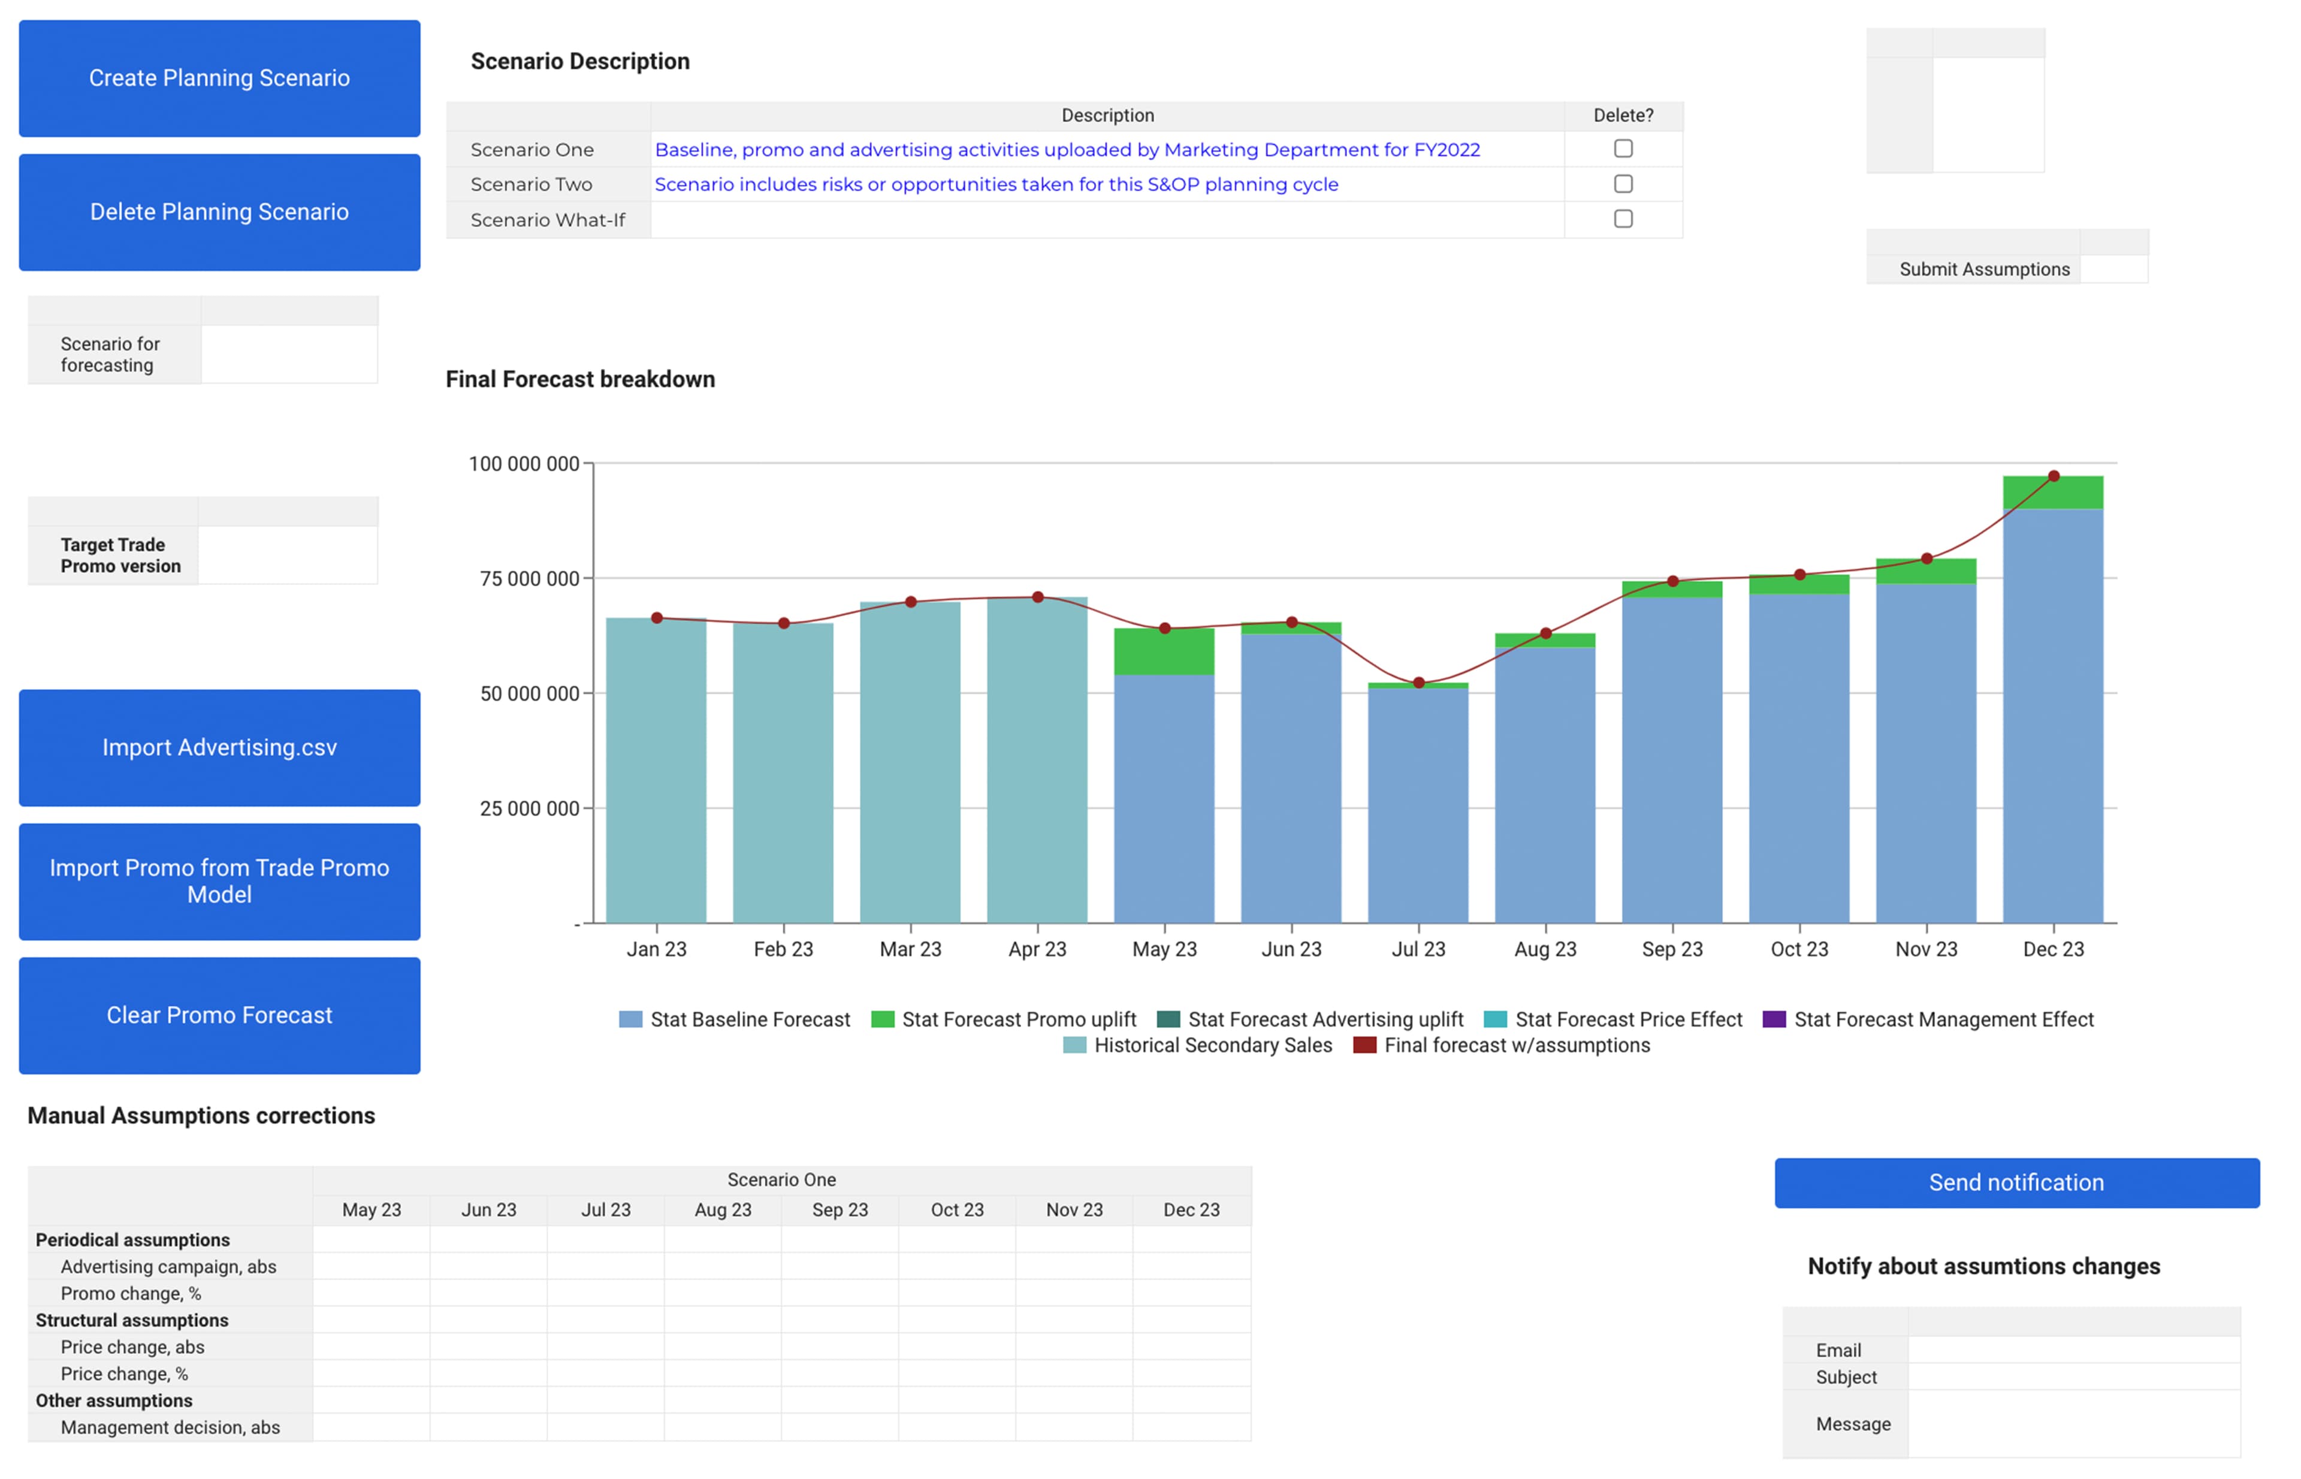
Task: Open the Target Trade Promo version selector
Action: point(288,555)
